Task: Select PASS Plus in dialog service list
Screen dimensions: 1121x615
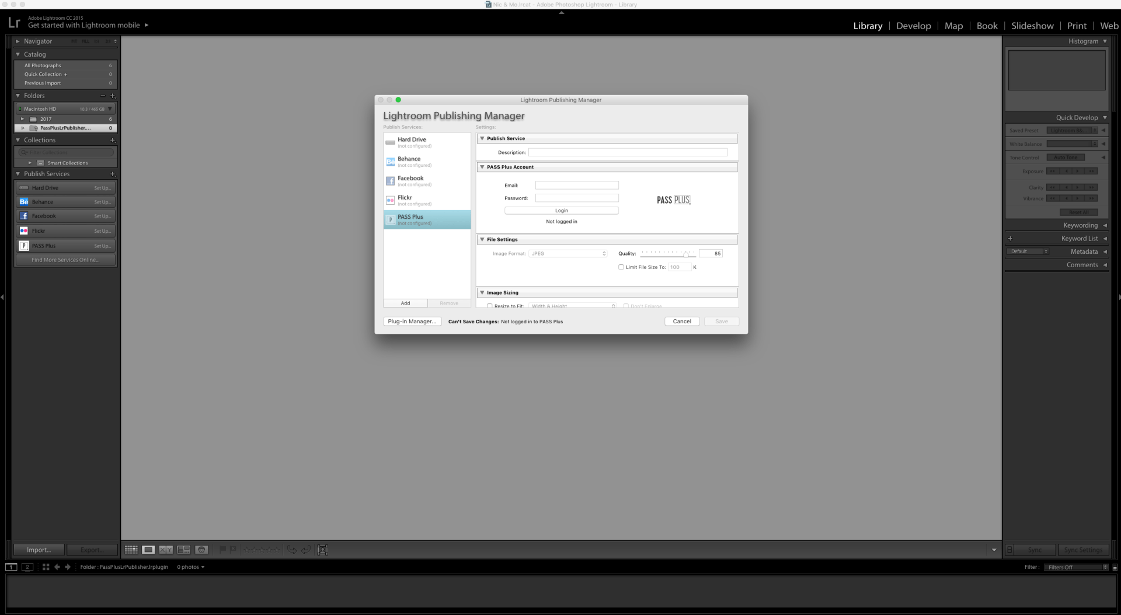Action: [x=427, y=219]
